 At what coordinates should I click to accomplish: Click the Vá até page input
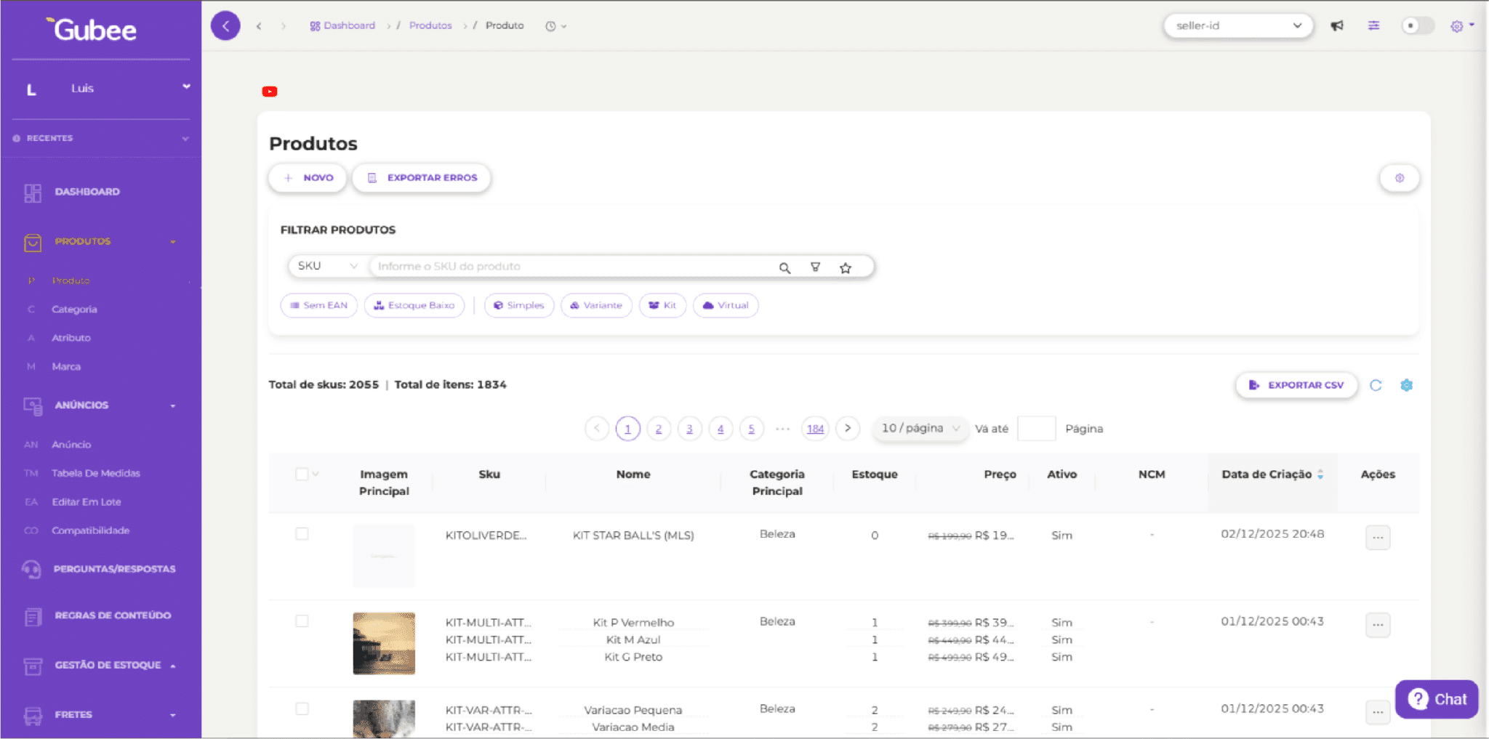(1037, 429)
